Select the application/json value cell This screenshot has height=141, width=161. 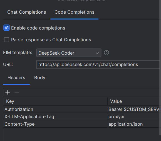coord(134,124)
